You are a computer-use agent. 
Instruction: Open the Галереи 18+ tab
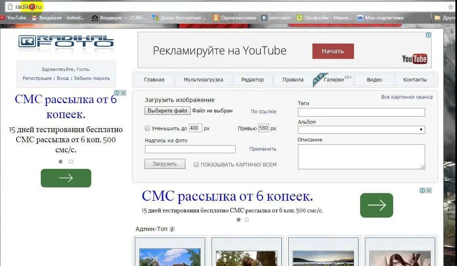pos(334,80)
